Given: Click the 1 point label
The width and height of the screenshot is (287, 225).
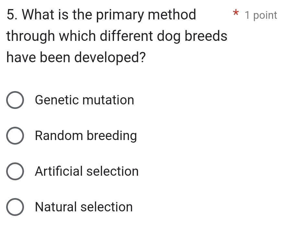Looking at the screenshot, I should 260,15.
